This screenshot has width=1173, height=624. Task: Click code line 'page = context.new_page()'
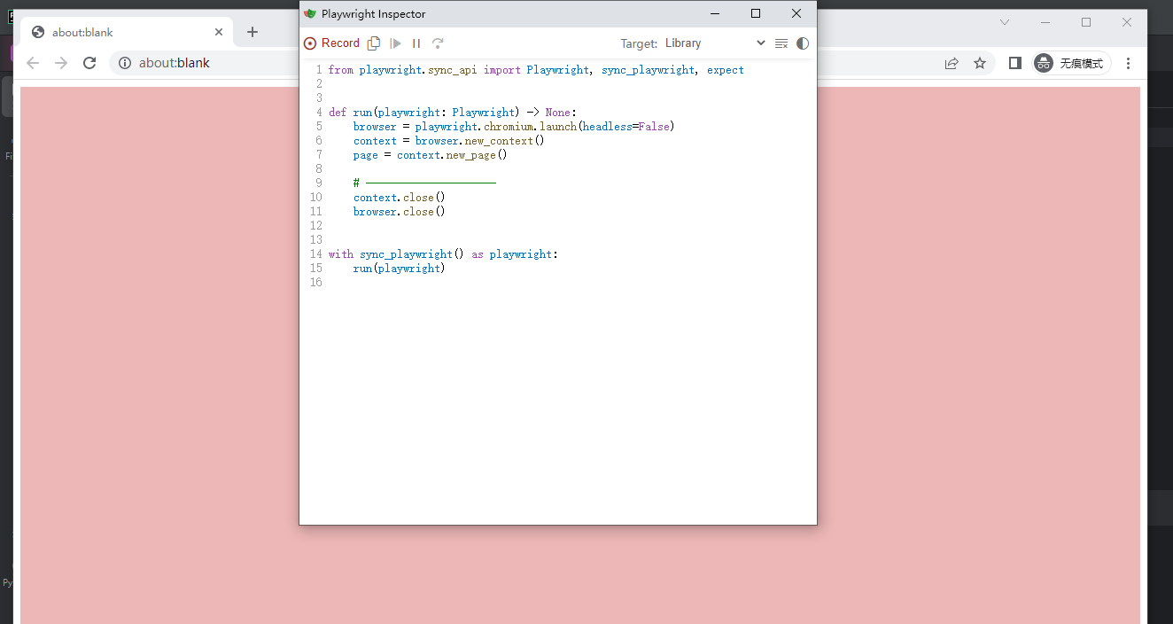(430, 155)
